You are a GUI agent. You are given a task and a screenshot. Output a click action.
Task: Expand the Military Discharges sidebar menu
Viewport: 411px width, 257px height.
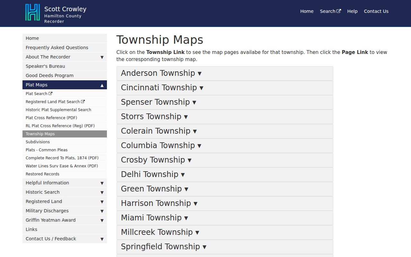click(65, 211)
